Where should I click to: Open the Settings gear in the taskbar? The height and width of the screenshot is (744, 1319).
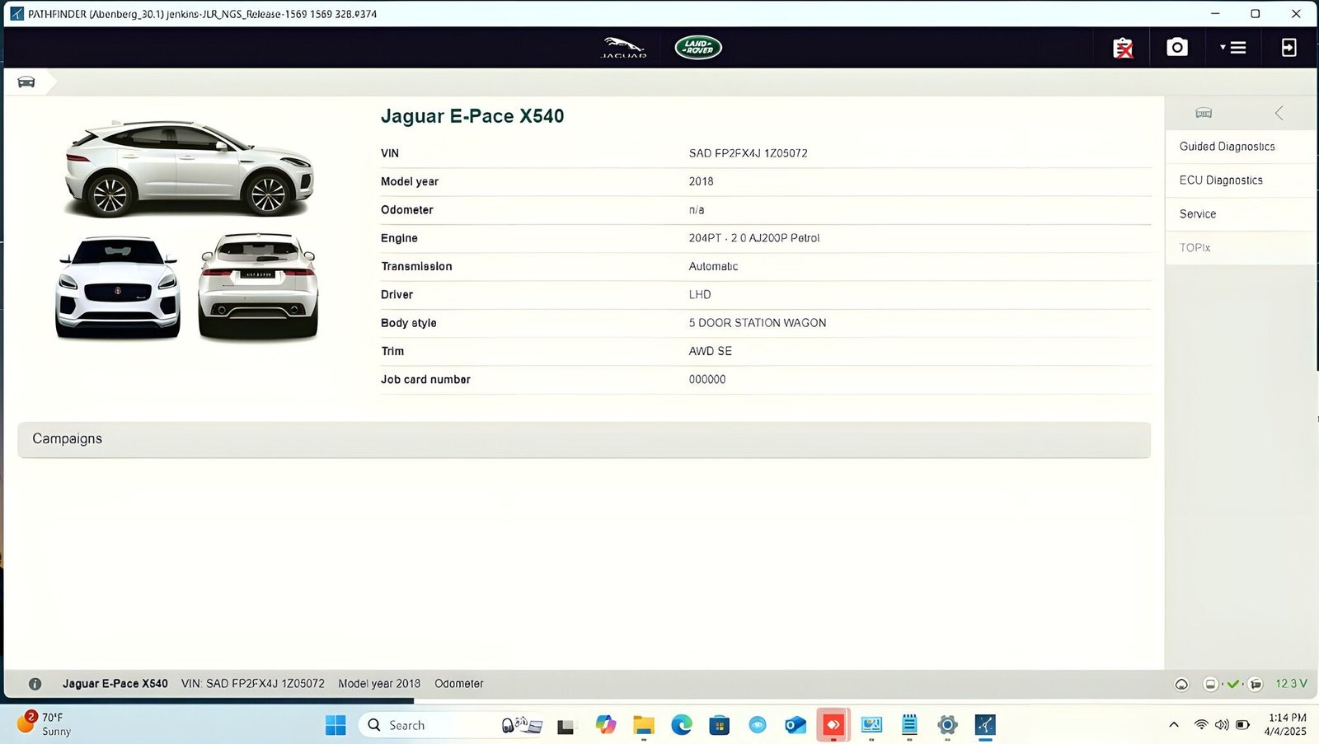pyautogui.click(x=947, y=725)
